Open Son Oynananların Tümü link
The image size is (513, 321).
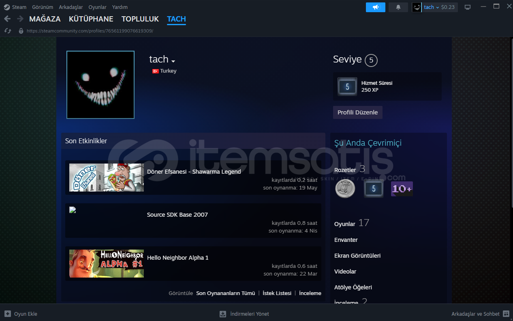point(226,293)
